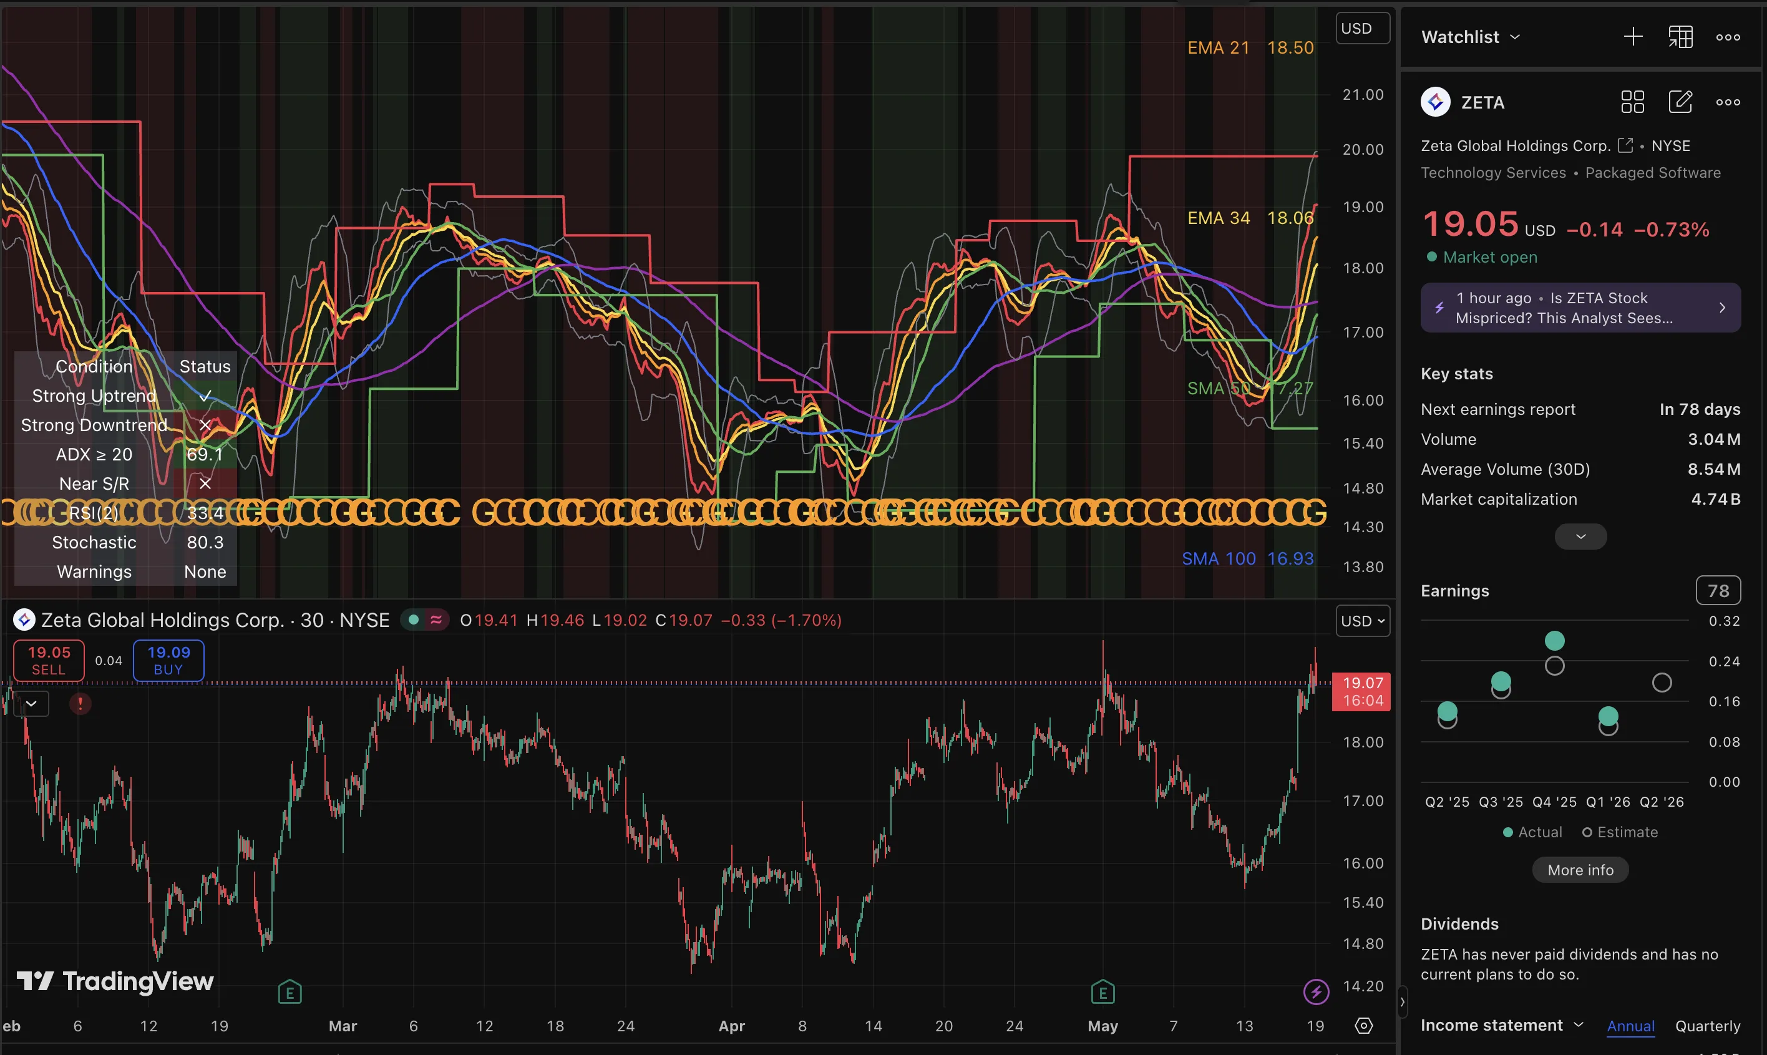1767x1055 pixels.
Task: Open USD currency dropdown on lower chart
Action: (1363, 621)
